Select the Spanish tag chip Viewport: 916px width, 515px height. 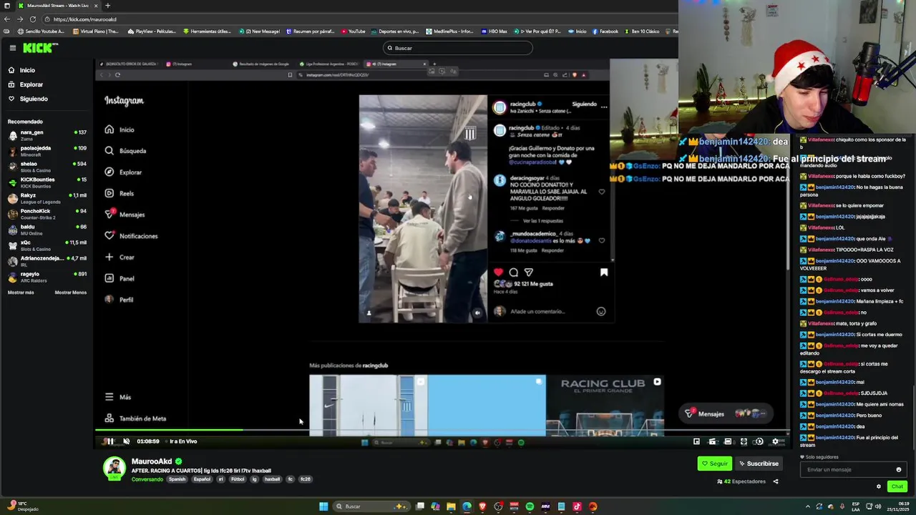[x=177, y=479]
